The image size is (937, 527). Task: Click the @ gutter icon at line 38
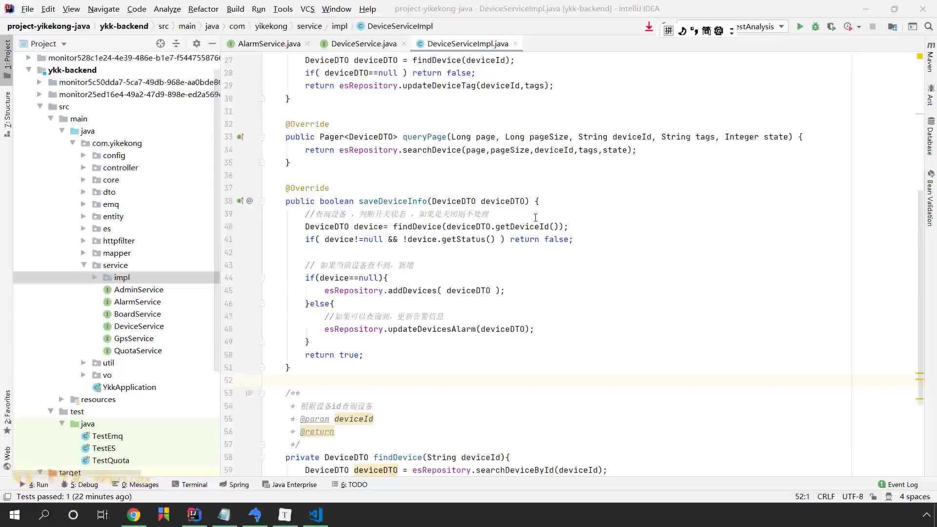(x=249, y=201)
